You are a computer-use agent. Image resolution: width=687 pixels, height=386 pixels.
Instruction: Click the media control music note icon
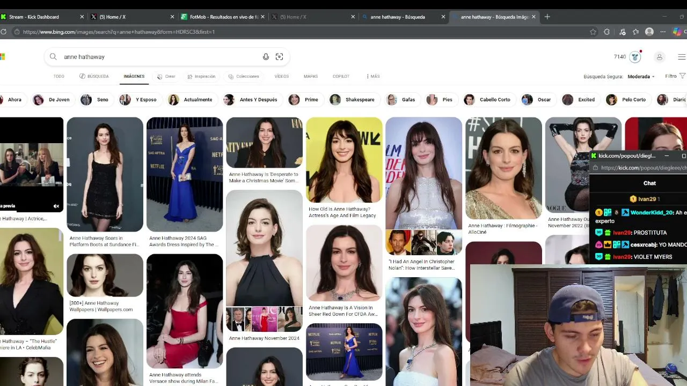point(622,32)
